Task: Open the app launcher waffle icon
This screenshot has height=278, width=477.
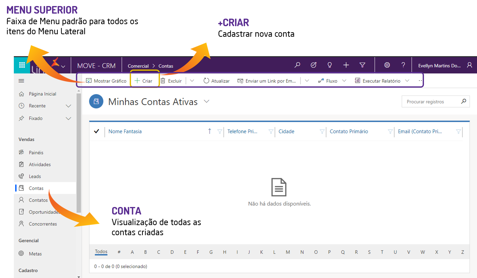Action: tap(22, 65)
